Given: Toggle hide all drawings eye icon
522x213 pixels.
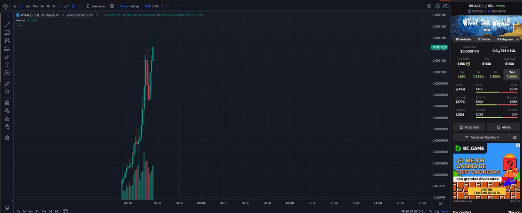Looking at the screenshot, I should pyautogui.click(x=7, y=126).
